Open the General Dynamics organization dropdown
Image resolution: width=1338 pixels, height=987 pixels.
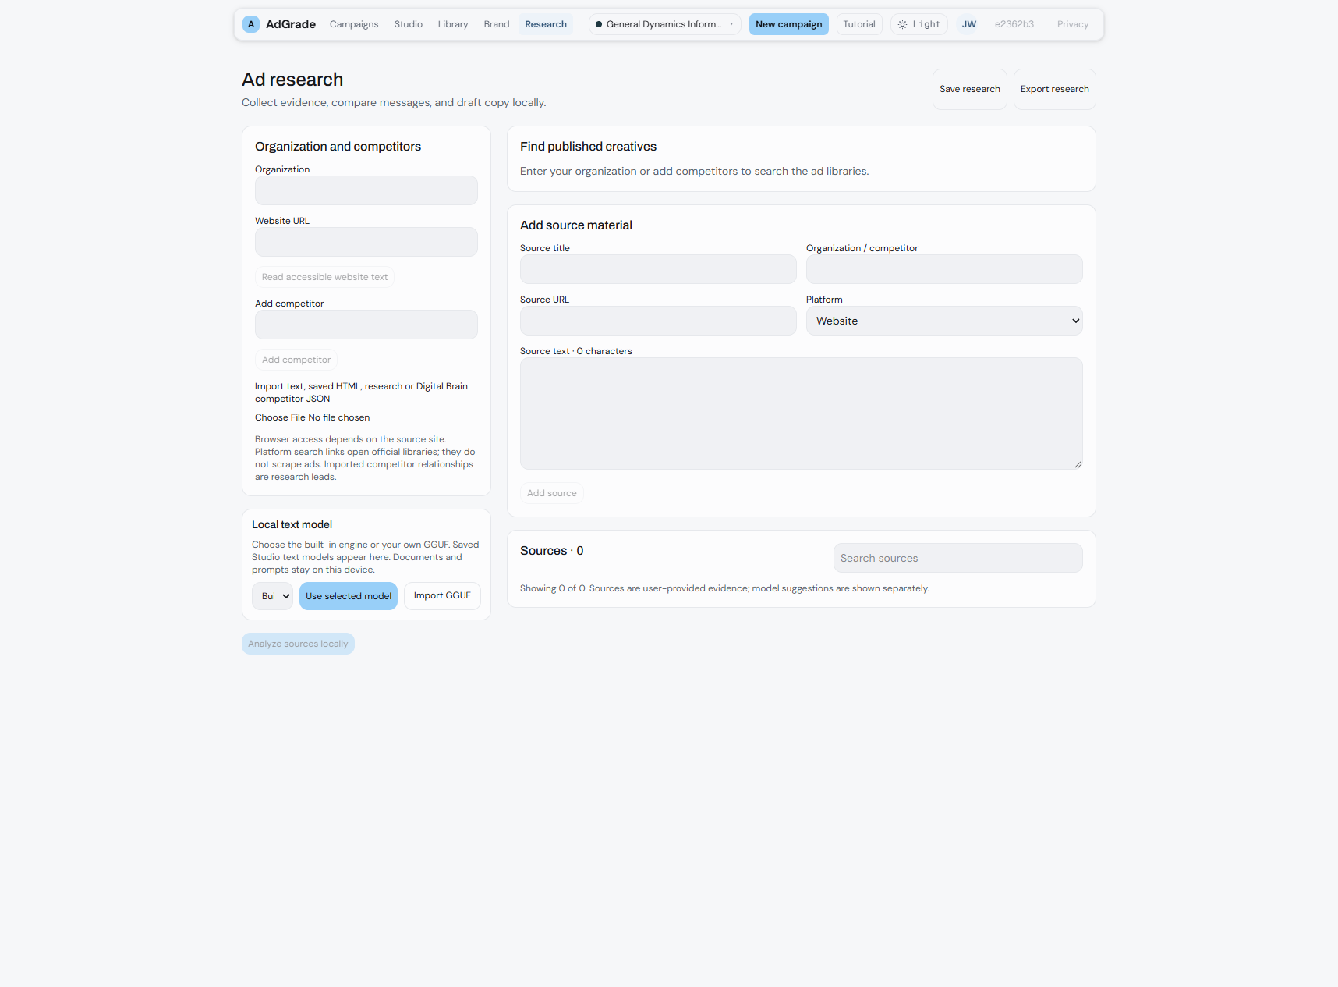[x=665, y=24]
